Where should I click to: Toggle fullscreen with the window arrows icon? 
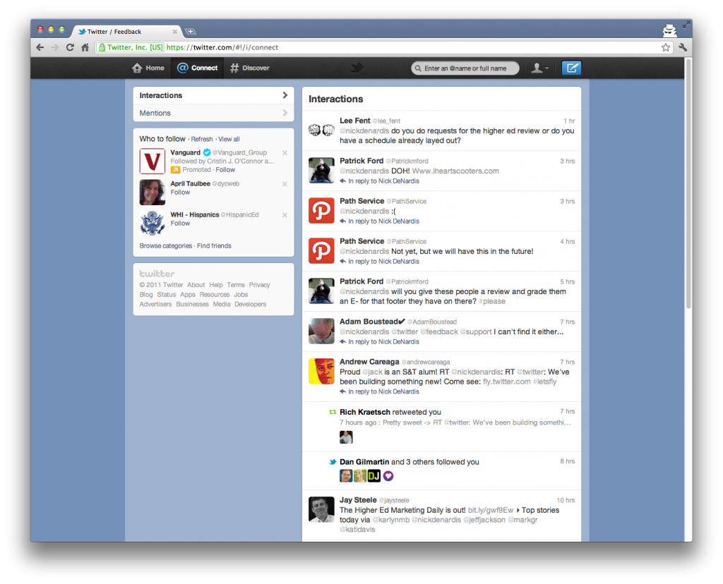point(686,25)
